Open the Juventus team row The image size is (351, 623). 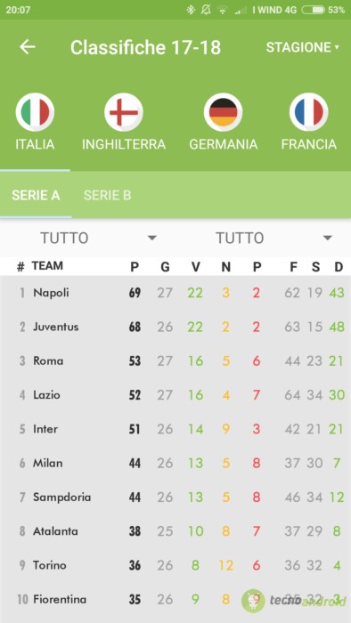[175, 327]
